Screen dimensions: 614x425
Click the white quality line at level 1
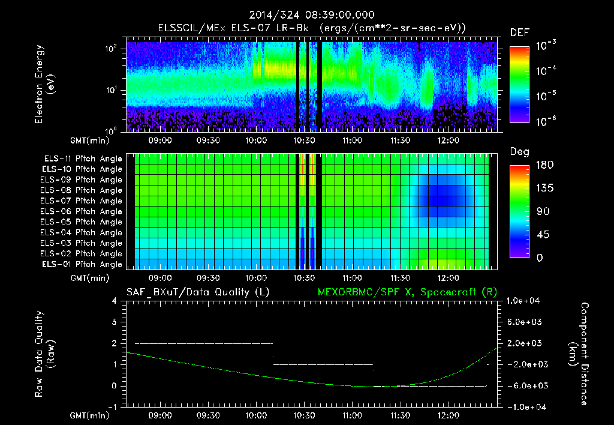point(323,364)
